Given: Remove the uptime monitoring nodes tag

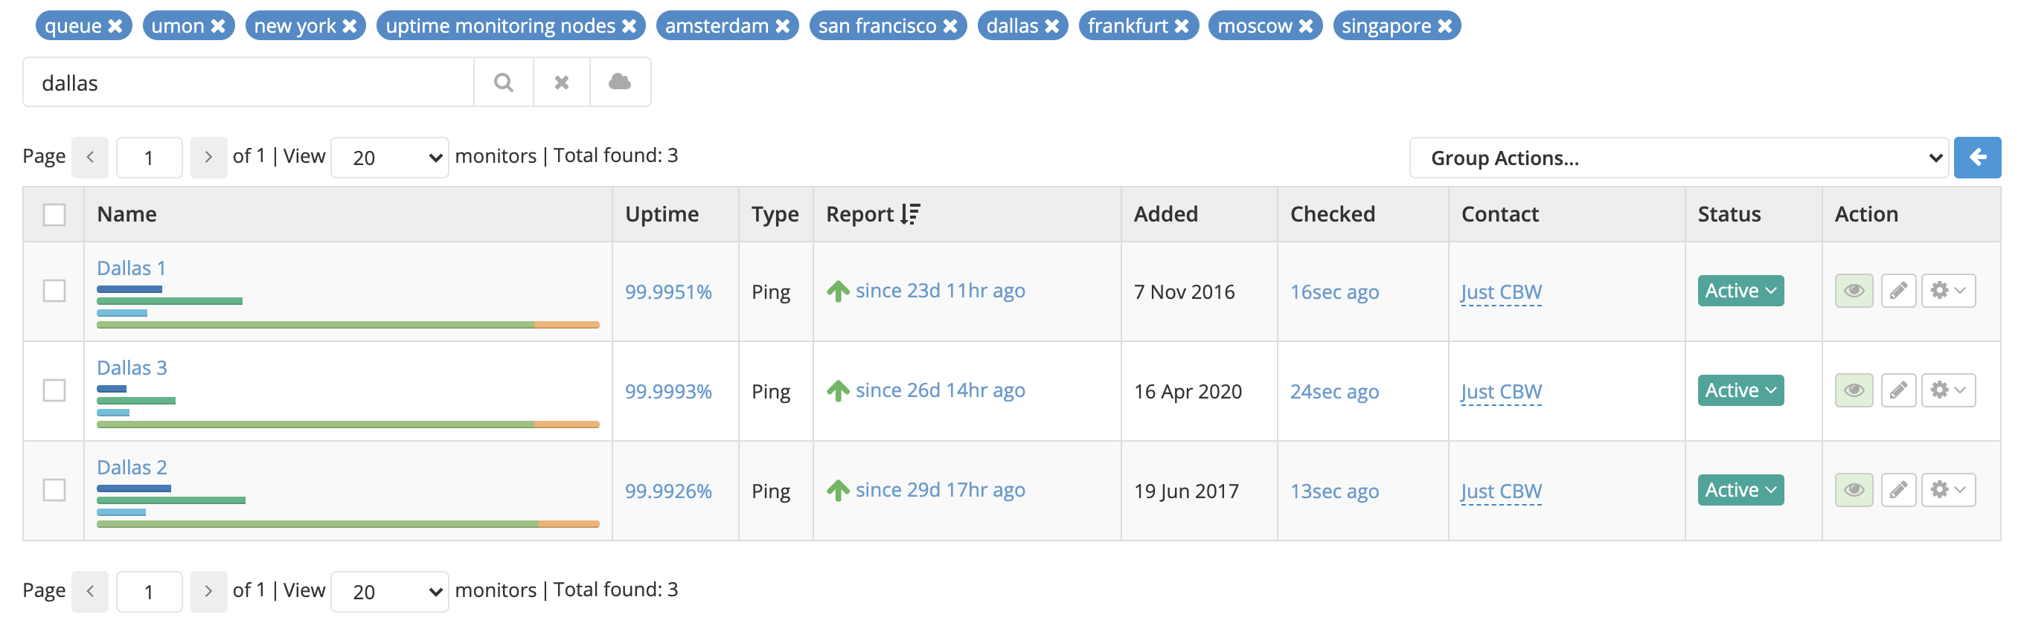Looking at the screenshot, I should [630, 26].
